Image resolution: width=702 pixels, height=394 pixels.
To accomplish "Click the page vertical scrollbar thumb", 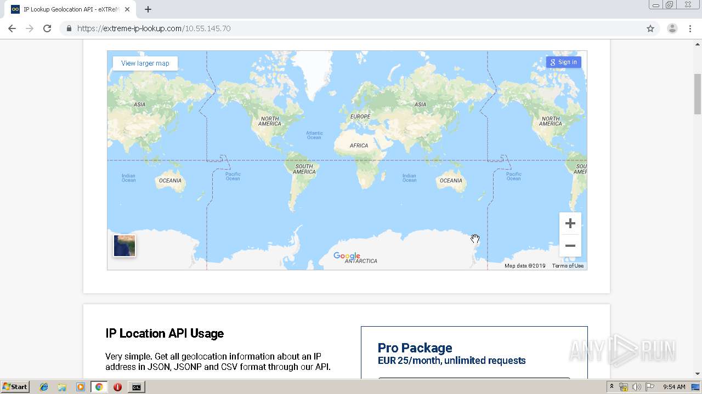I will (x=698, y=94).
